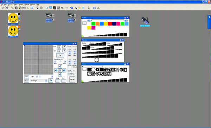
Task: Click the up arrow in pan/tilt panel
Action: coord(60,66)
